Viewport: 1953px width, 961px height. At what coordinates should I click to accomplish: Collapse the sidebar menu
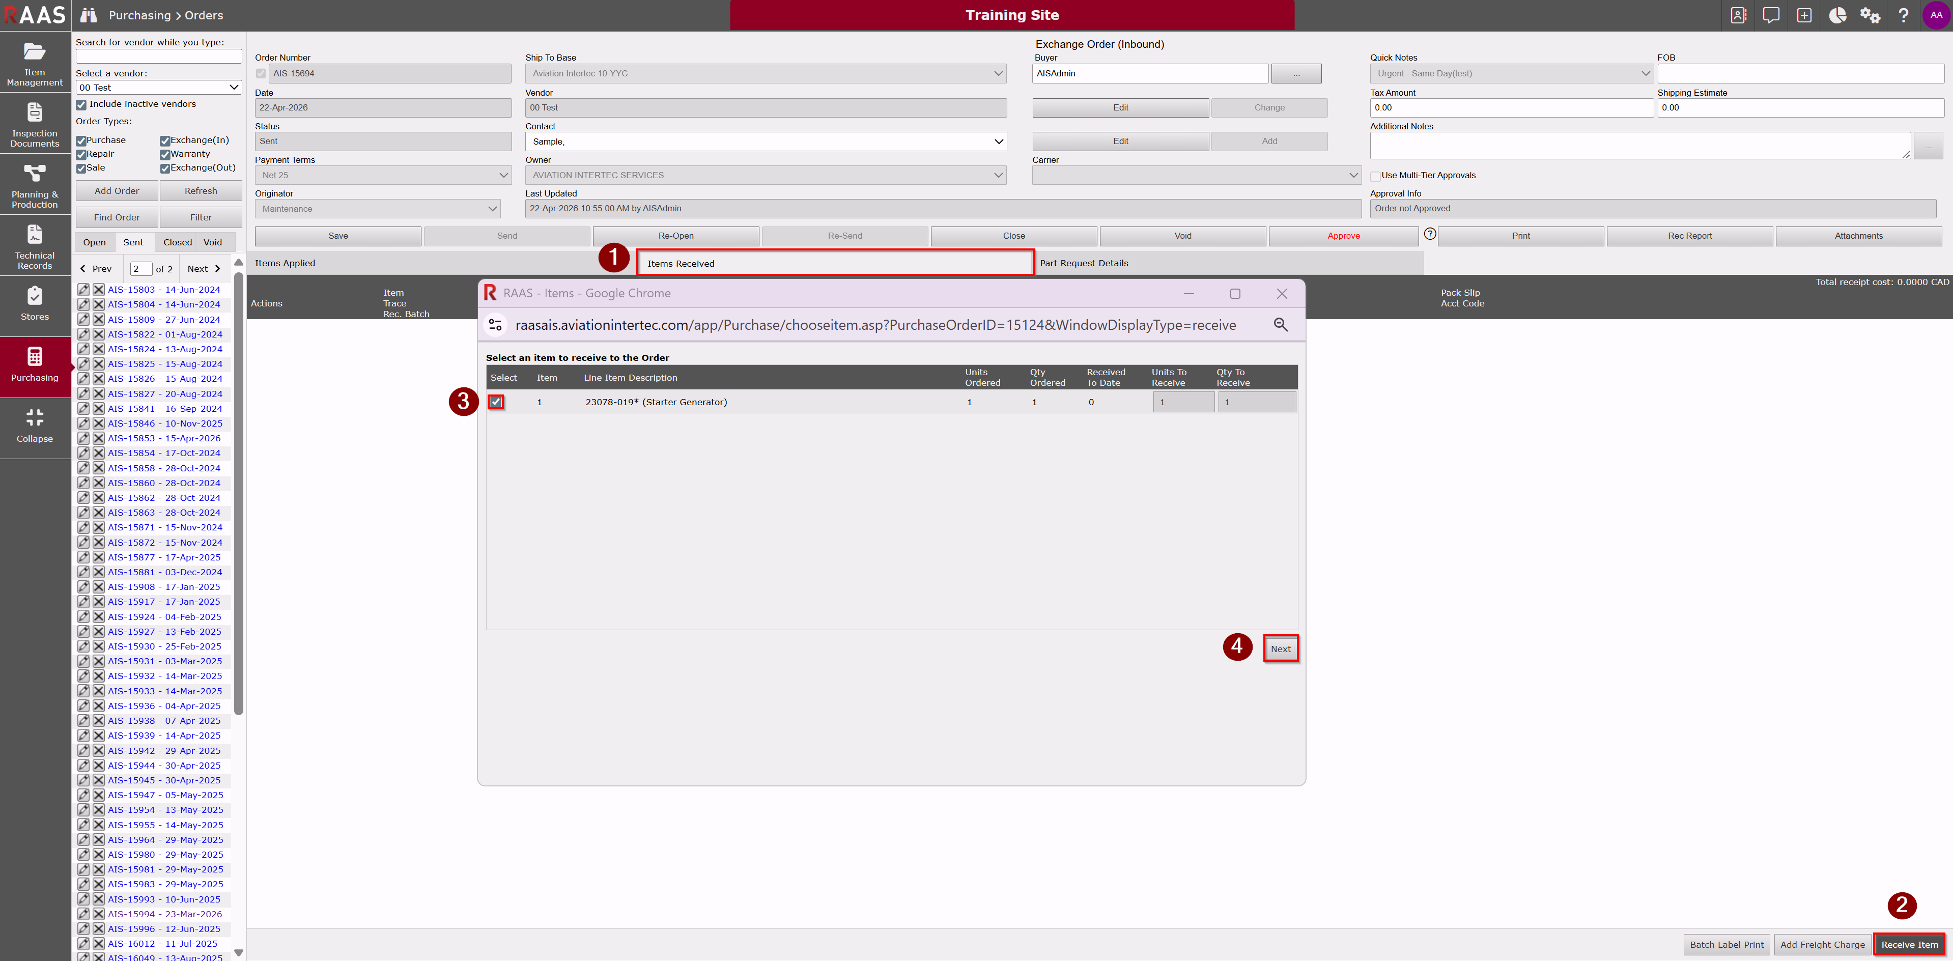click(35, 427)
